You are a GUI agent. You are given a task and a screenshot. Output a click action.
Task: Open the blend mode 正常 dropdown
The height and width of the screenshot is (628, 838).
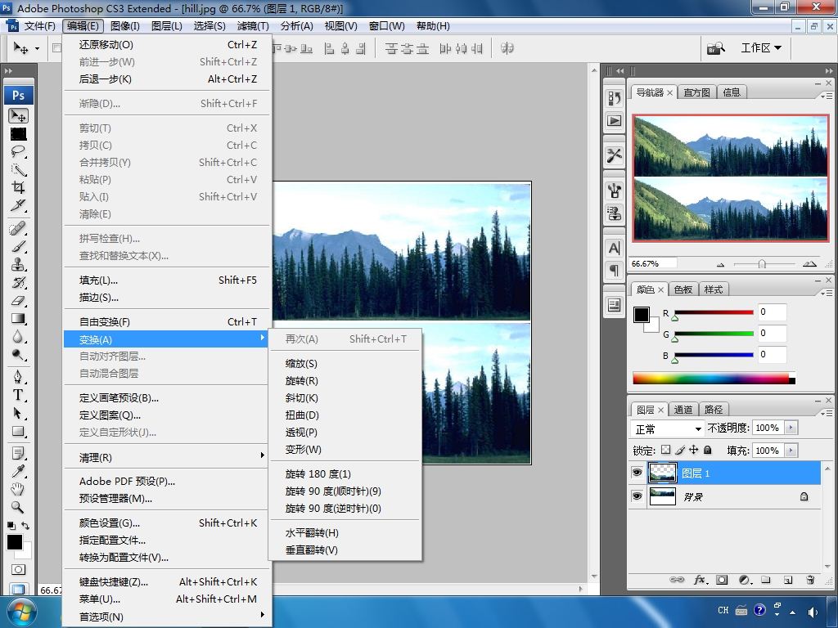(668, 428)
